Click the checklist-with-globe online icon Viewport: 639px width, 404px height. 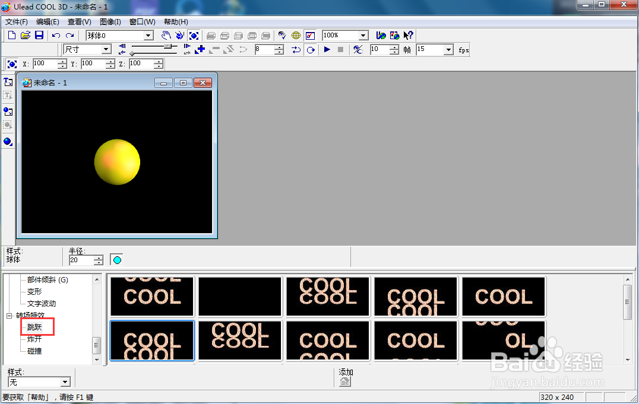tap(394, 36)
